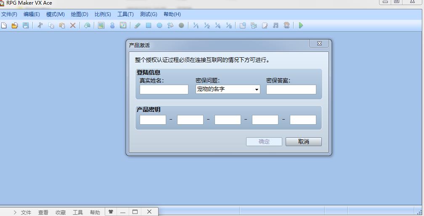The width and height of the screenshot is (424, 216).
Task: Click the Cut scissors icon
Action: click(40, 25)
